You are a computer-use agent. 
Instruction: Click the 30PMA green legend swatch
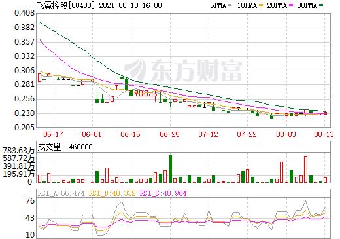(321, 5)
